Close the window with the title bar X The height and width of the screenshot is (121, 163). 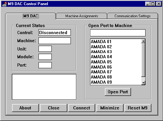159,4
